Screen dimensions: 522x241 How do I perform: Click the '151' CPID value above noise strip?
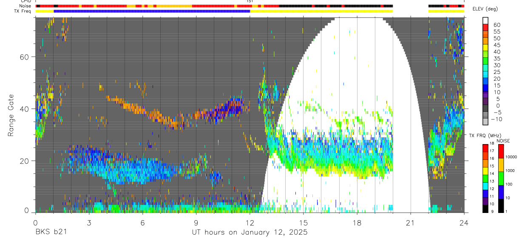tap(250, 1)
